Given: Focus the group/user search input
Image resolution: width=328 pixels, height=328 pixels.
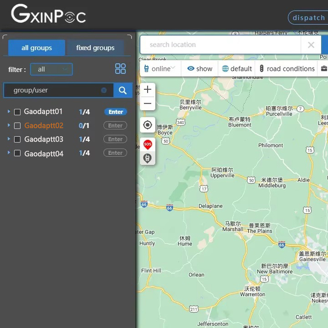Looking at the screenshot, I should pos(58,90).
